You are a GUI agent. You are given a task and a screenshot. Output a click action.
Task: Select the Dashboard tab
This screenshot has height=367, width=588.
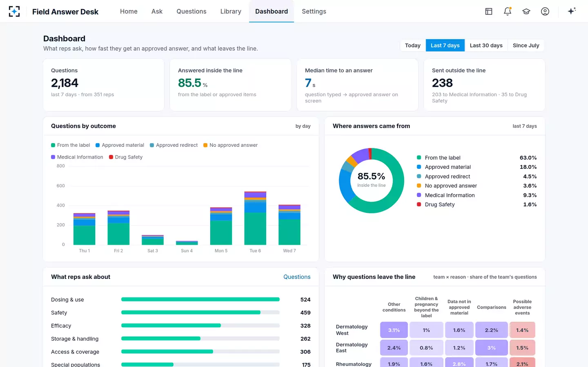click(272, 11)
